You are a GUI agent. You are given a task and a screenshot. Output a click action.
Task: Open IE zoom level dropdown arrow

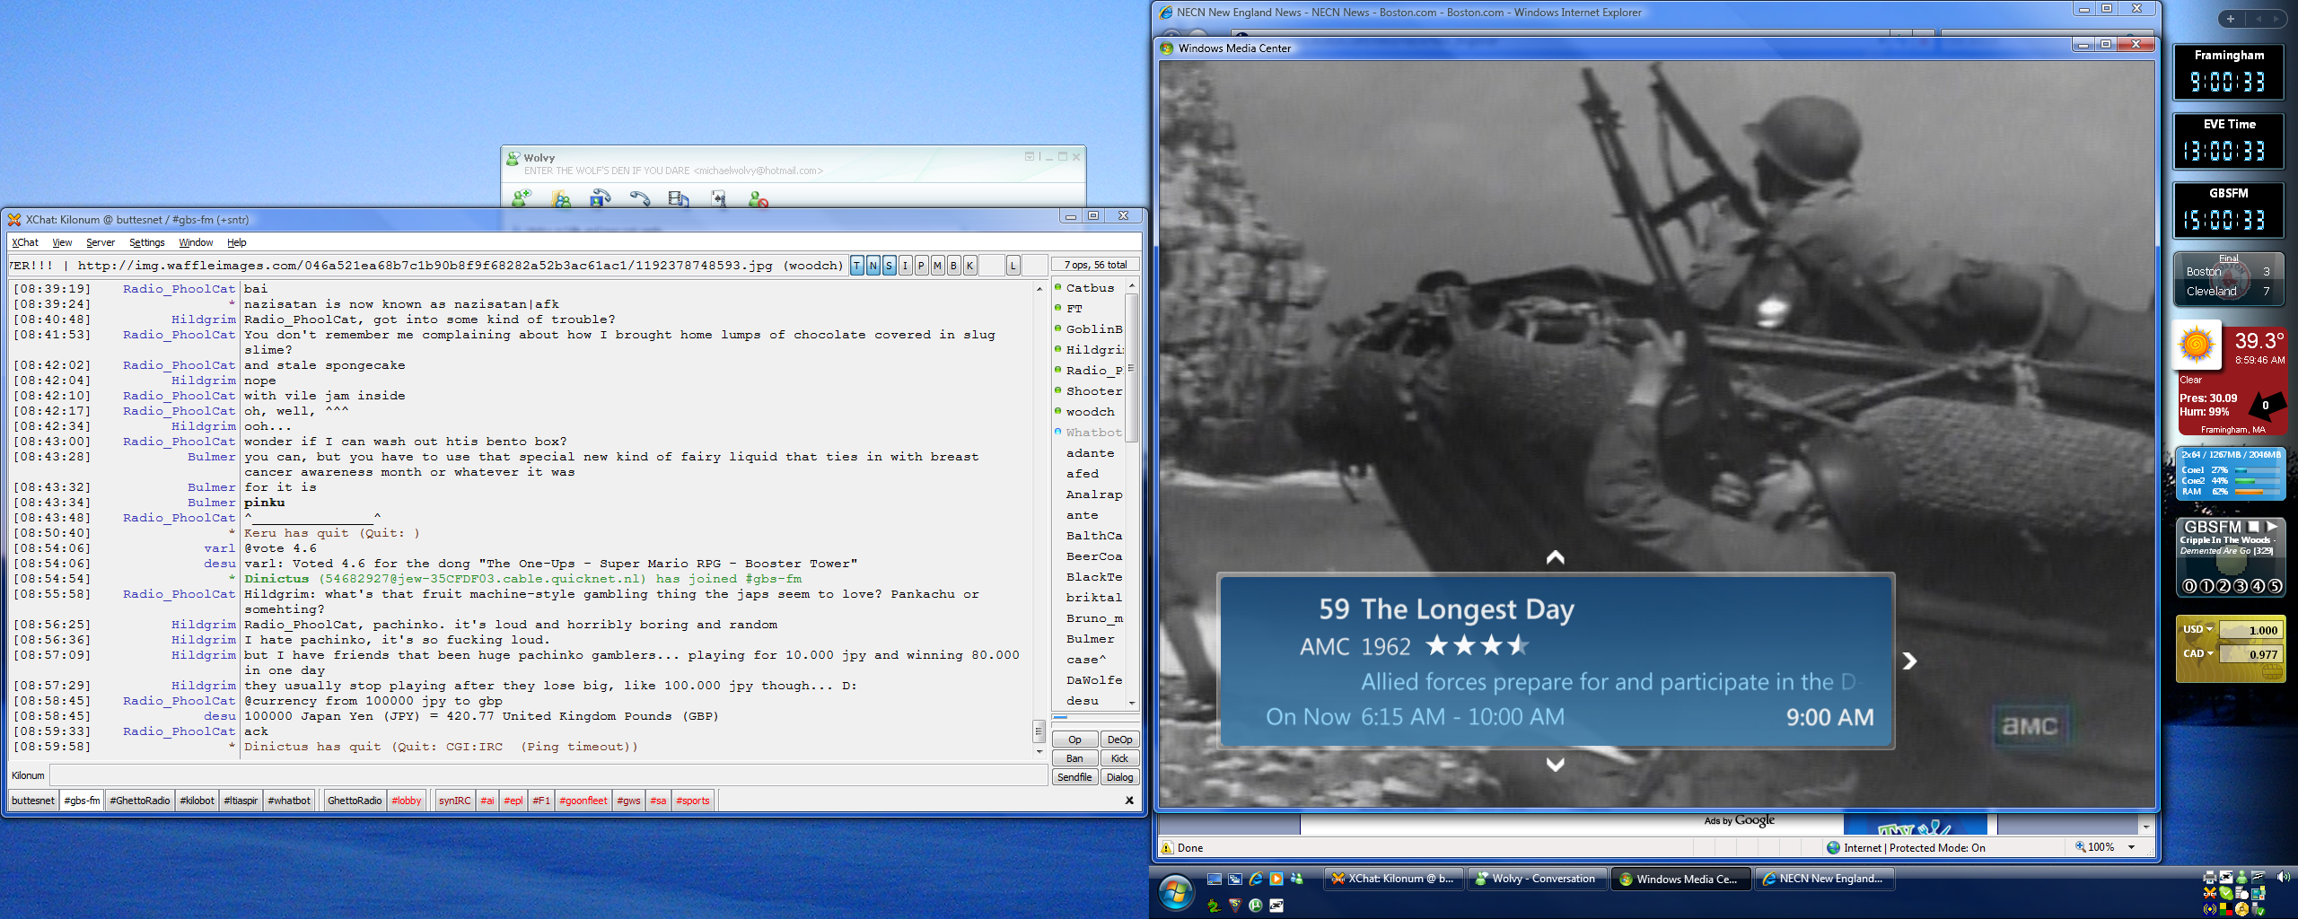tap(2131, 847)
